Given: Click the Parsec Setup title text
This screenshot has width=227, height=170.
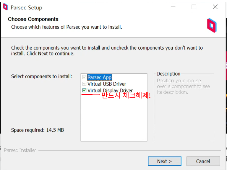Looking at the screenshot, I should tap(27, 7).
